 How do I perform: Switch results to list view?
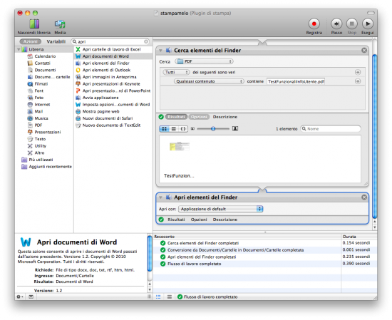[x=174, y=129]
